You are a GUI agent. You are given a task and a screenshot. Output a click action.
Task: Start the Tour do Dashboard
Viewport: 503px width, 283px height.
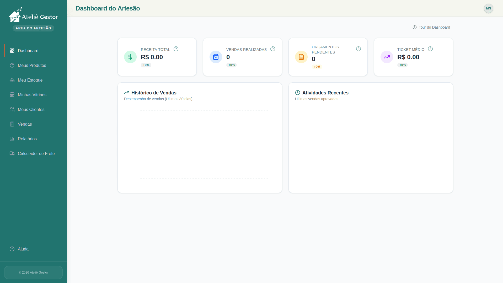pyautogui.click(x=431, y=27)
